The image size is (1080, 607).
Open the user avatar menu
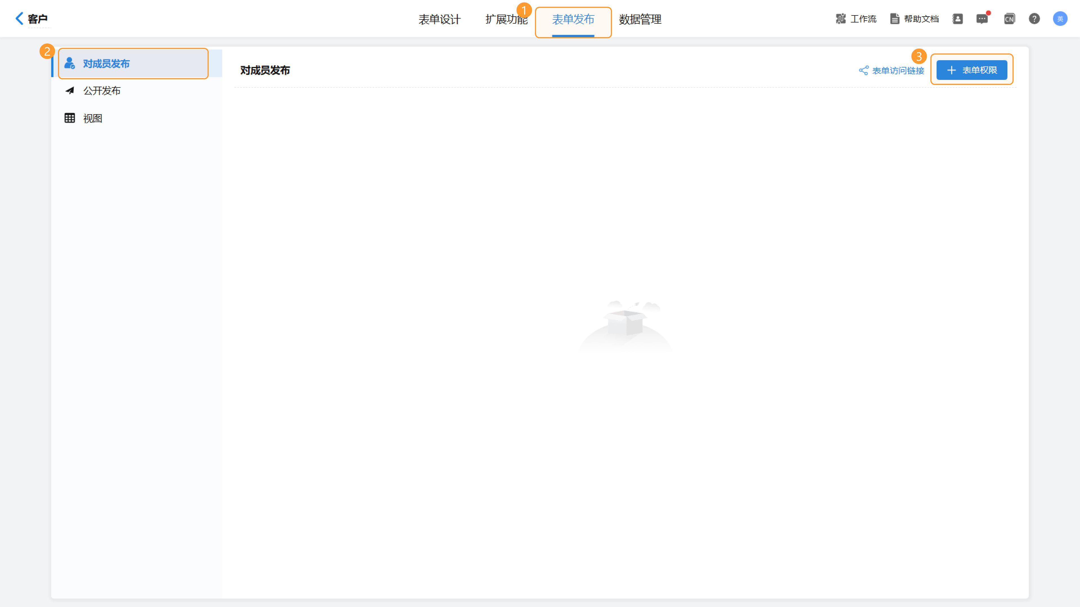(1060, 19)
